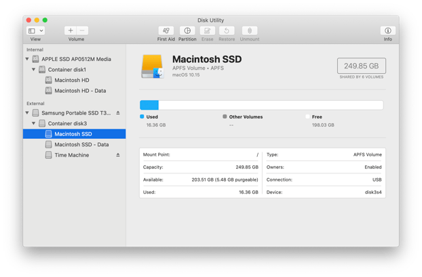Click the white Free legend swatch
The height and width of the screenshot is (277, 422).
(x=307, y=116)
